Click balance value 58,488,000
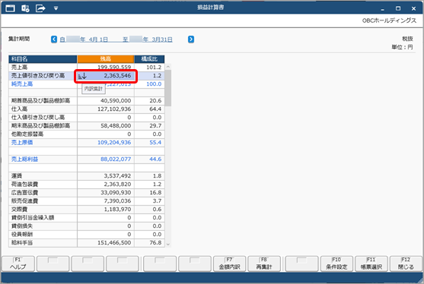 [x=116, y=126]
